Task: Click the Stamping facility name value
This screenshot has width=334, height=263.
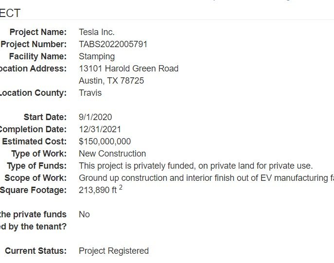Action: [x=97, y=57]
